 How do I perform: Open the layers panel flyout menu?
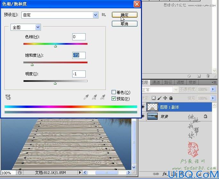pyautogui.click(x=214, y=83)
